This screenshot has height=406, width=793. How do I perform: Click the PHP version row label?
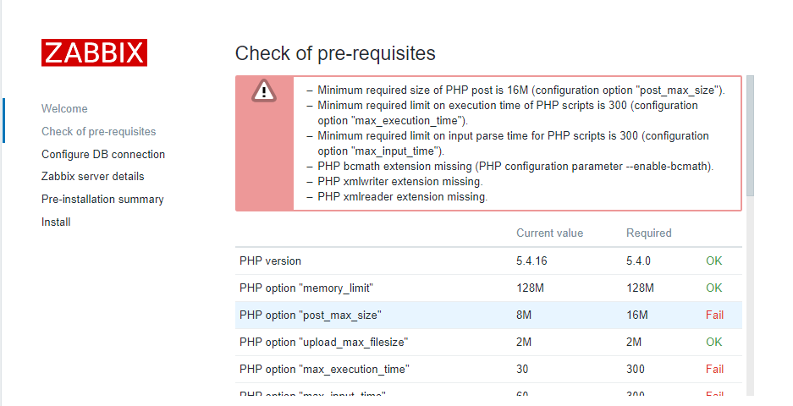point(270,261)
